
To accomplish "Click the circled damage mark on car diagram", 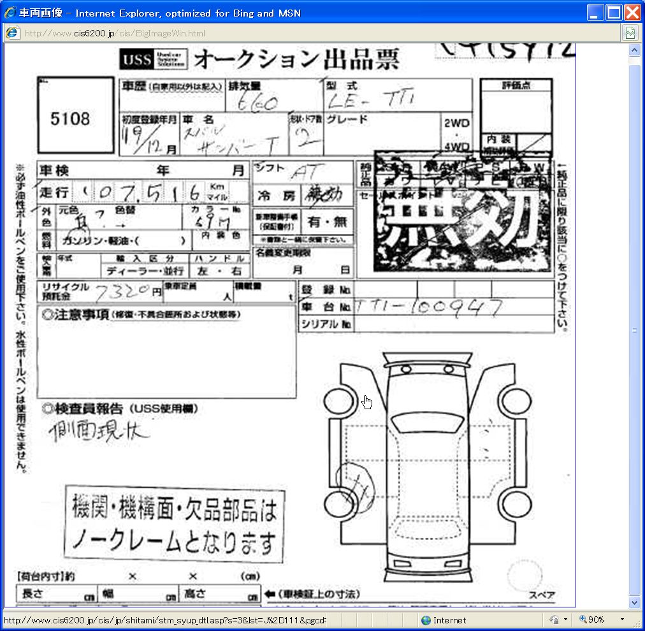I will (357, 488).
